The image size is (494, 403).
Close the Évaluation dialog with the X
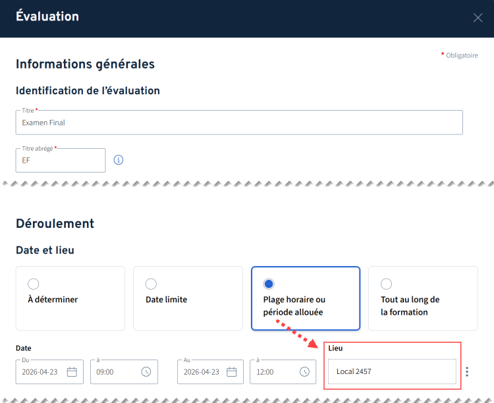click(478, 18)
